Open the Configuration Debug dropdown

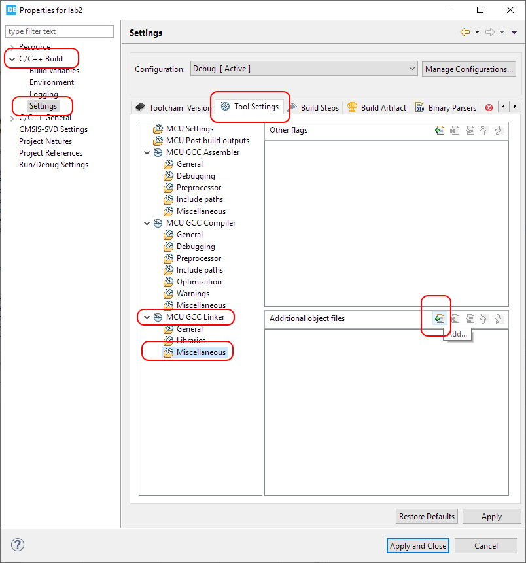pyautogui.click(x=304, y=69)
